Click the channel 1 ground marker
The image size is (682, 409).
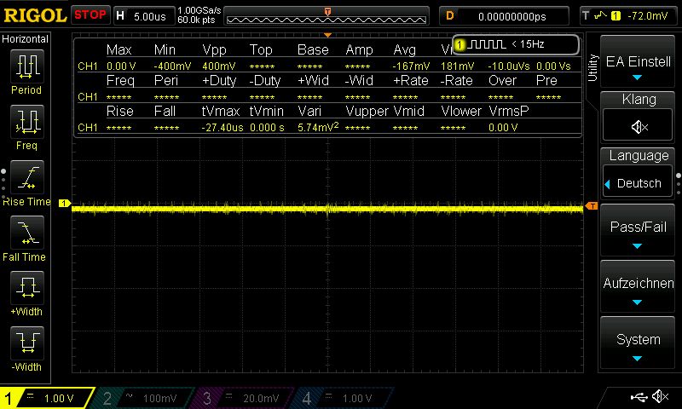(x=65, y=203)
